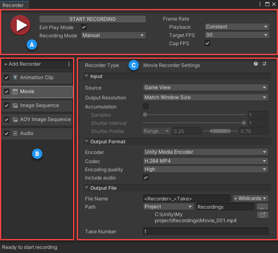278x253 pixels.
Task: Click the START RECORDING button
Action: pyautogui.click(x=92, y=19)
